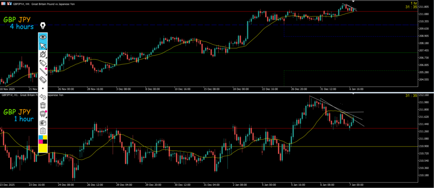Open the whiteboard screen tool
The image size is (434, 188).
pyautogui.click(x=43, y=114)
